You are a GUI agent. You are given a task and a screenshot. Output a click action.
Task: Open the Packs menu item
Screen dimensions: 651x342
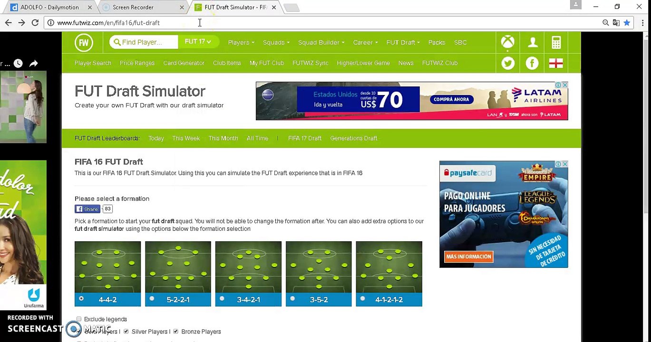tap(437, 42)
